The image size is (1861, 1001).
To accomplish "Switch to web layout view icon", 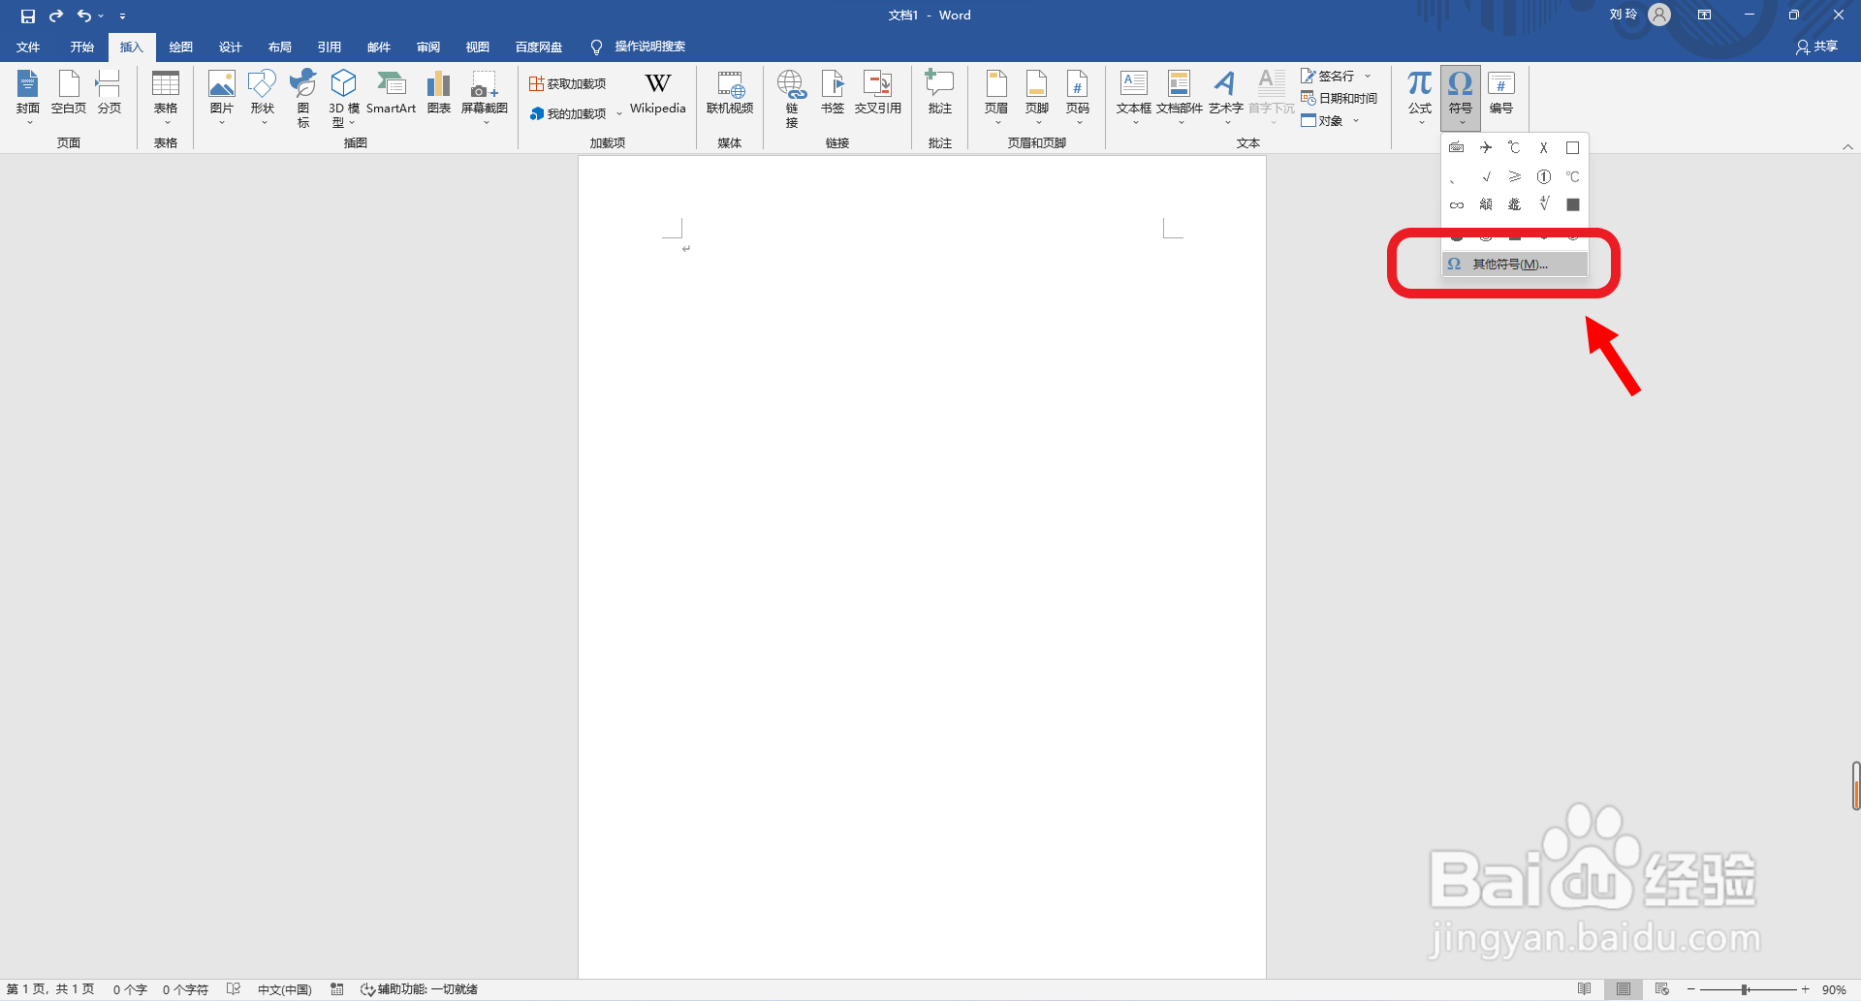I will 1662,989.
